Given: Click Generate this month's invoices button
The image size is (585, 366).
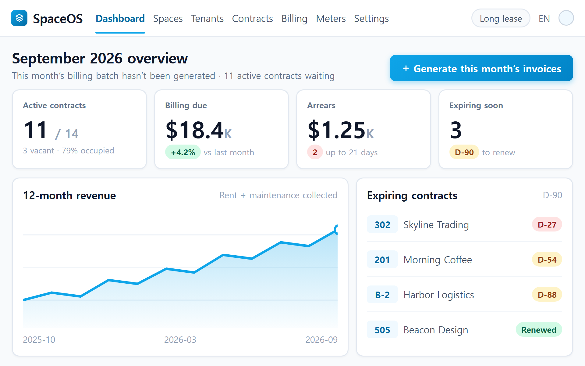Looking at the screenshot, I should (x=481, y=68).
